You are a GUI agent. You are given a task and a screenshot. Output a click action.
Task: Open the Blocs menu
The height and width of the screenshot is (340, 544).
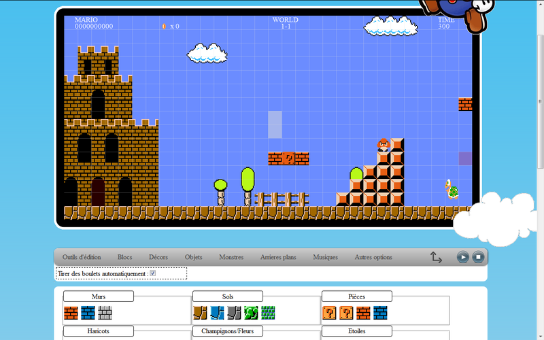coord(125,257)
